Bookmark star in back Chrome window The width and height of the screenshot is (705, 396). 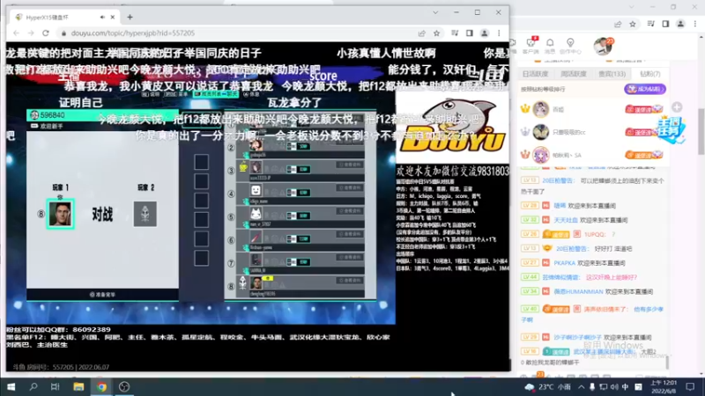coord(633,24)
